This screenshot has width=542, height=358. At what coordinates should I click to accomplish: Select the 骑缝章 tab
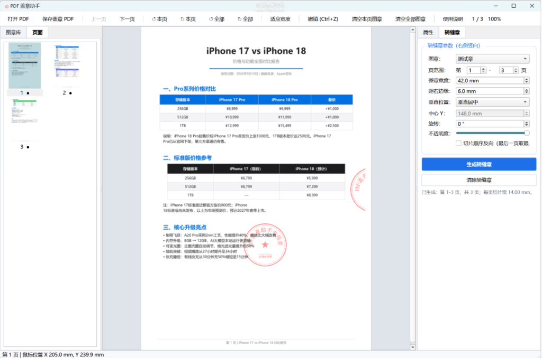tap(452, 32)
